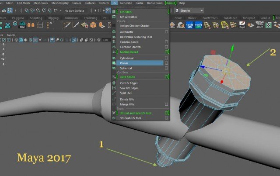This screenshot has height=176, width=280.
Task: Enable snap to curves magnet icon
Action: (x=32, y=10)
